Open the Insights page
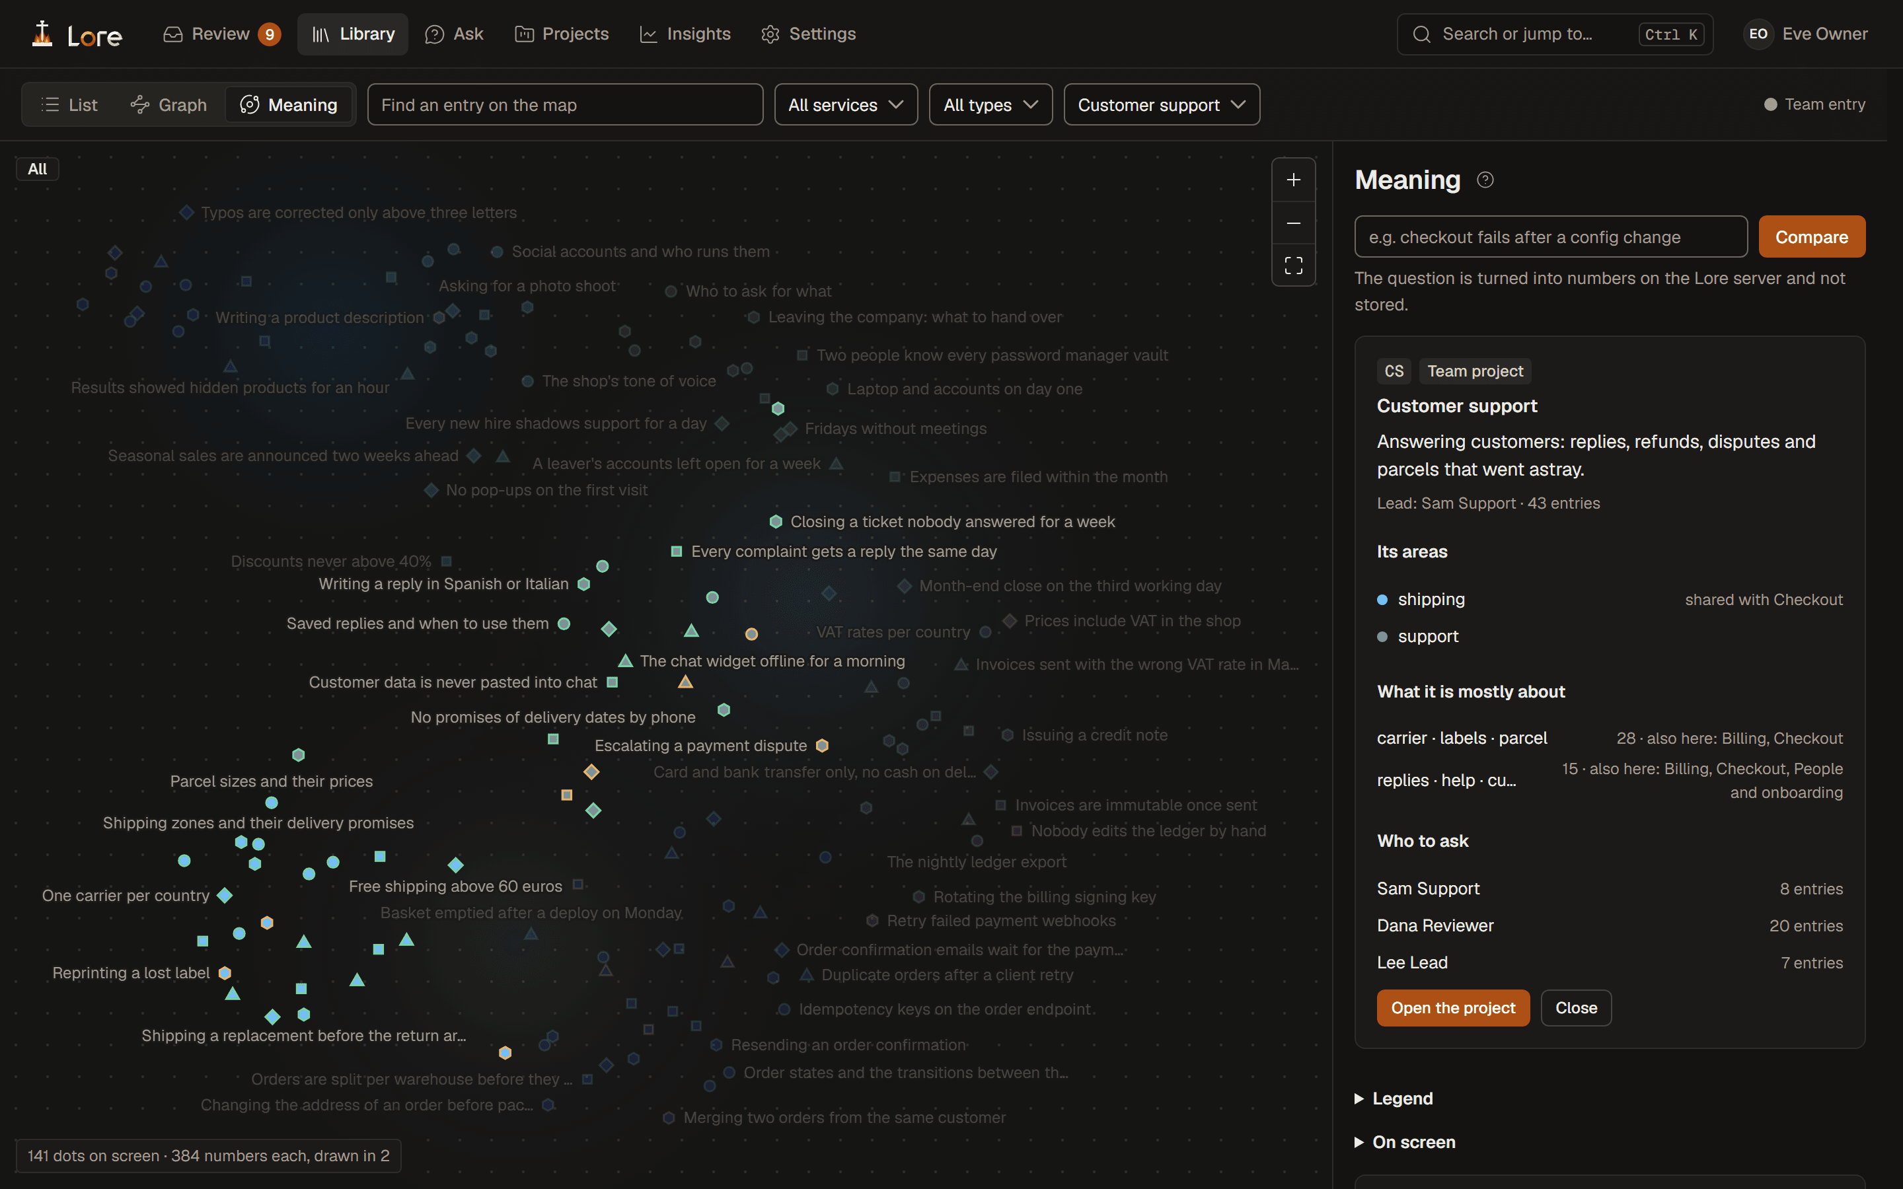The width and height of the screenshot is (1903, 1189). [685, 34]
